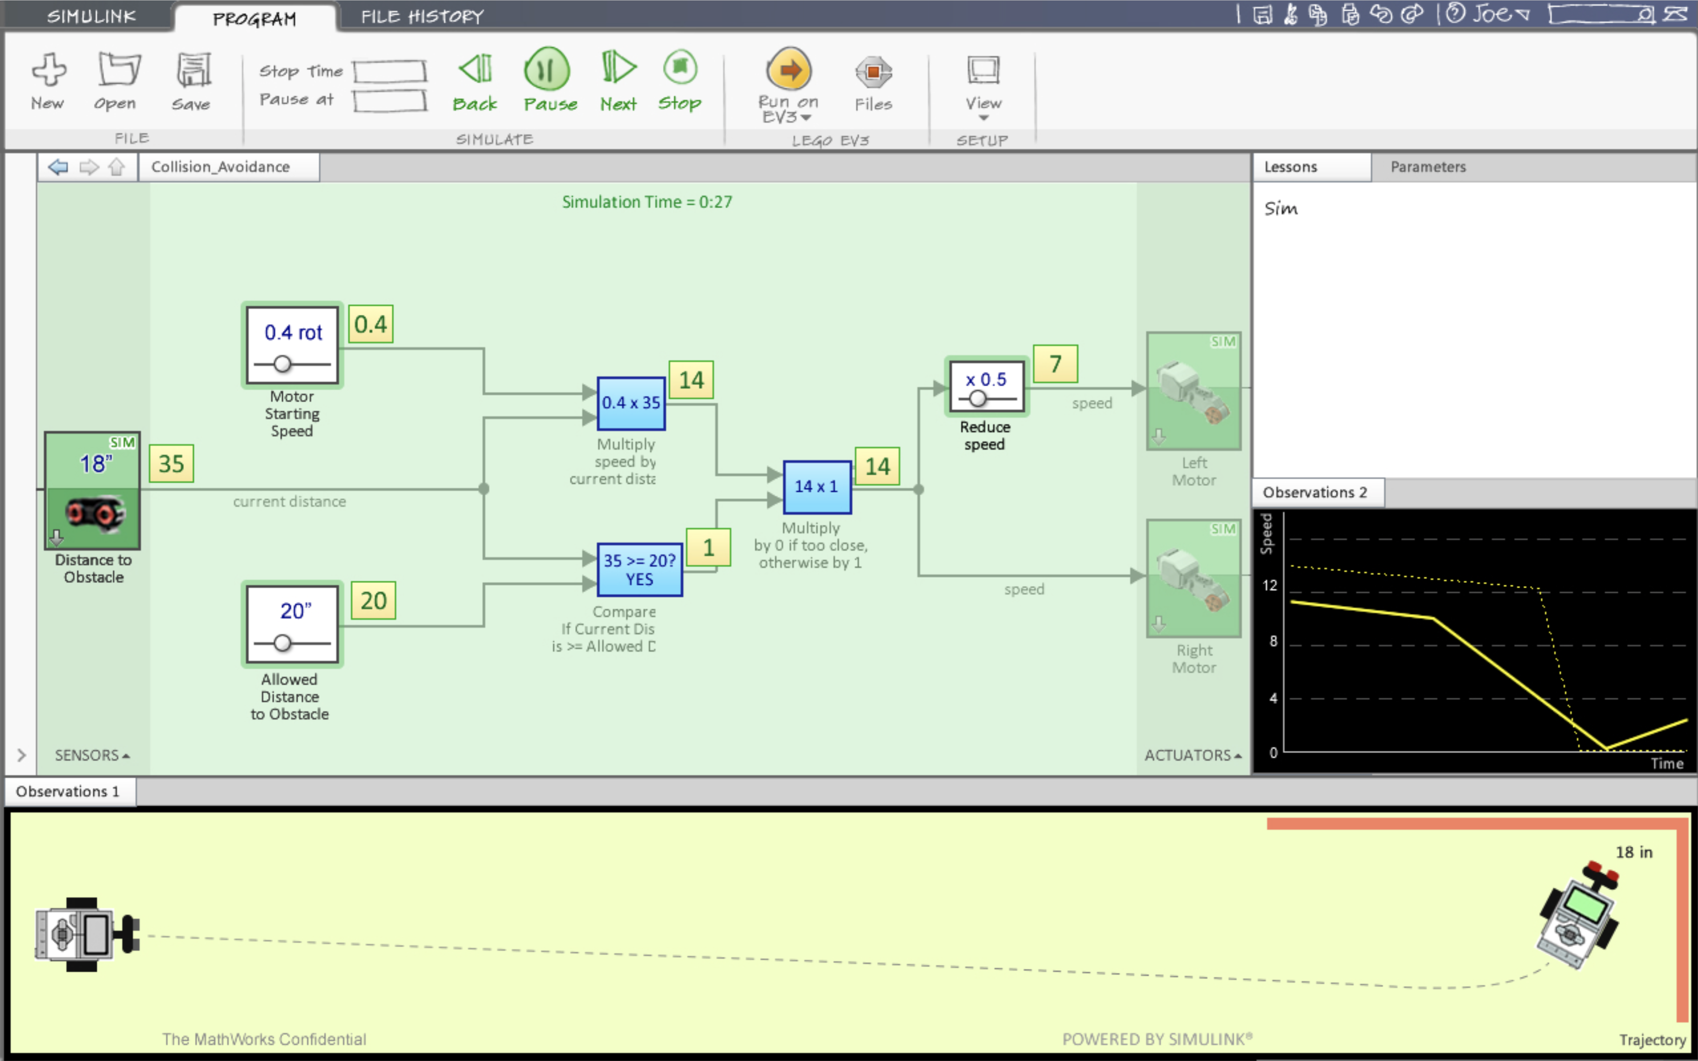Expand the SENSORS section arrow
Viewport: 1698px width, 1061px height.
pos(126,756)
